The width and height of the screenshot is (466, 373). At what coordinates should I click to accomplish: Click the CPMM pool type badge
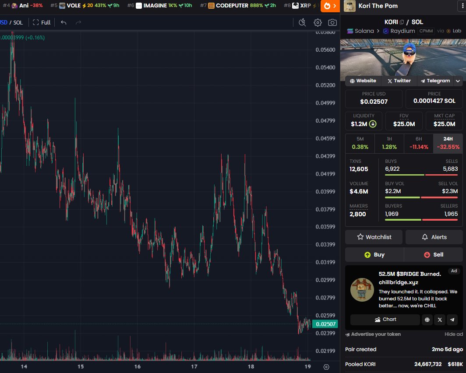[426, 31]
